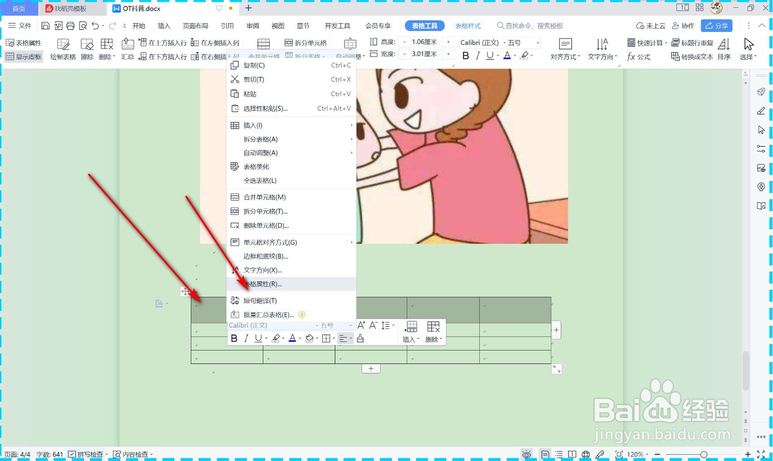This screenshot has width=773, height=461.
Task: Insert row below (在下方插入行)
Action: pos(163,57)
